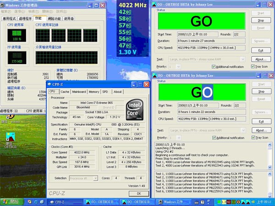Toggle Additional notification in lower ORTHOS
This screenshot has height=206, width=275.
point(214,138)
